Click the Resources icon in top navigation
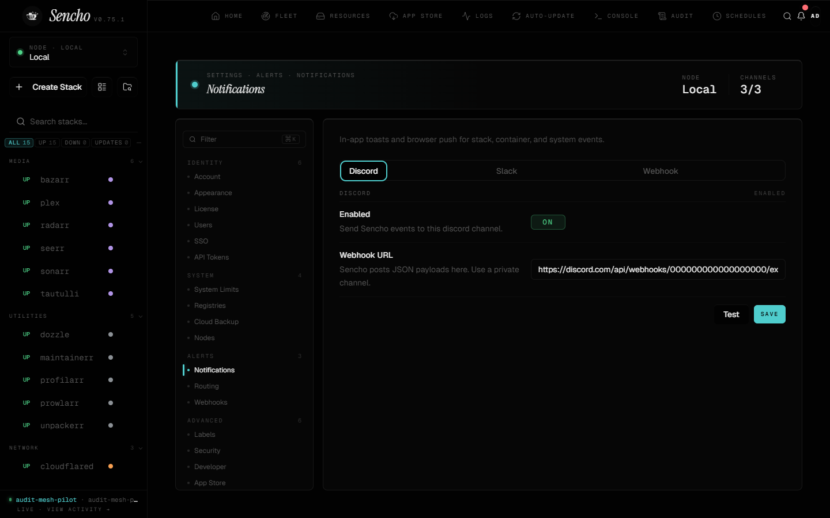This screenshot has height=518, width=830. (x=320, y=16)
